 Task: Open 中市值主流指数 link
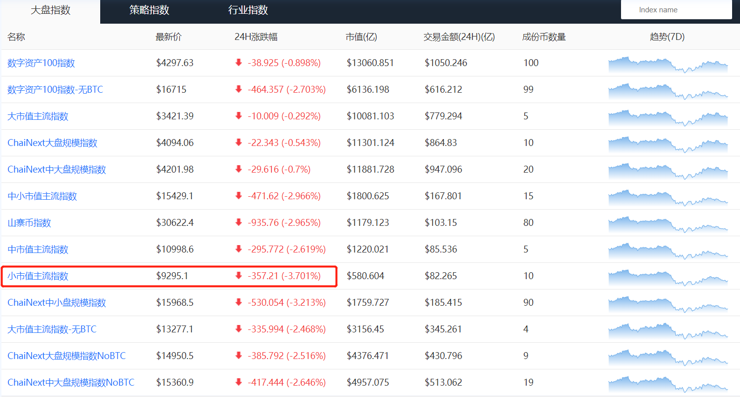pos(38,250)
